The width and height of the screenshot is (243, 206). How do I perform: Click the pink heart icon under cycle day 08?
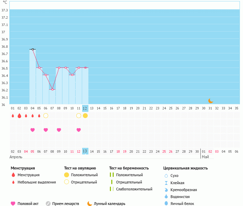[x=59, y=130]
